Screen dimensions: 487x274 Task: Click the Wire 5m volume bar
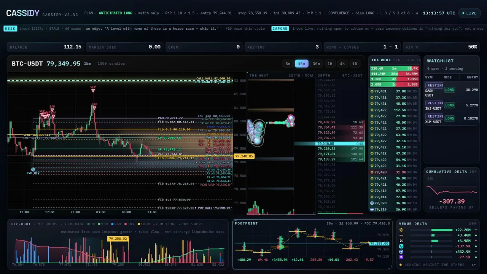(394, 68)
